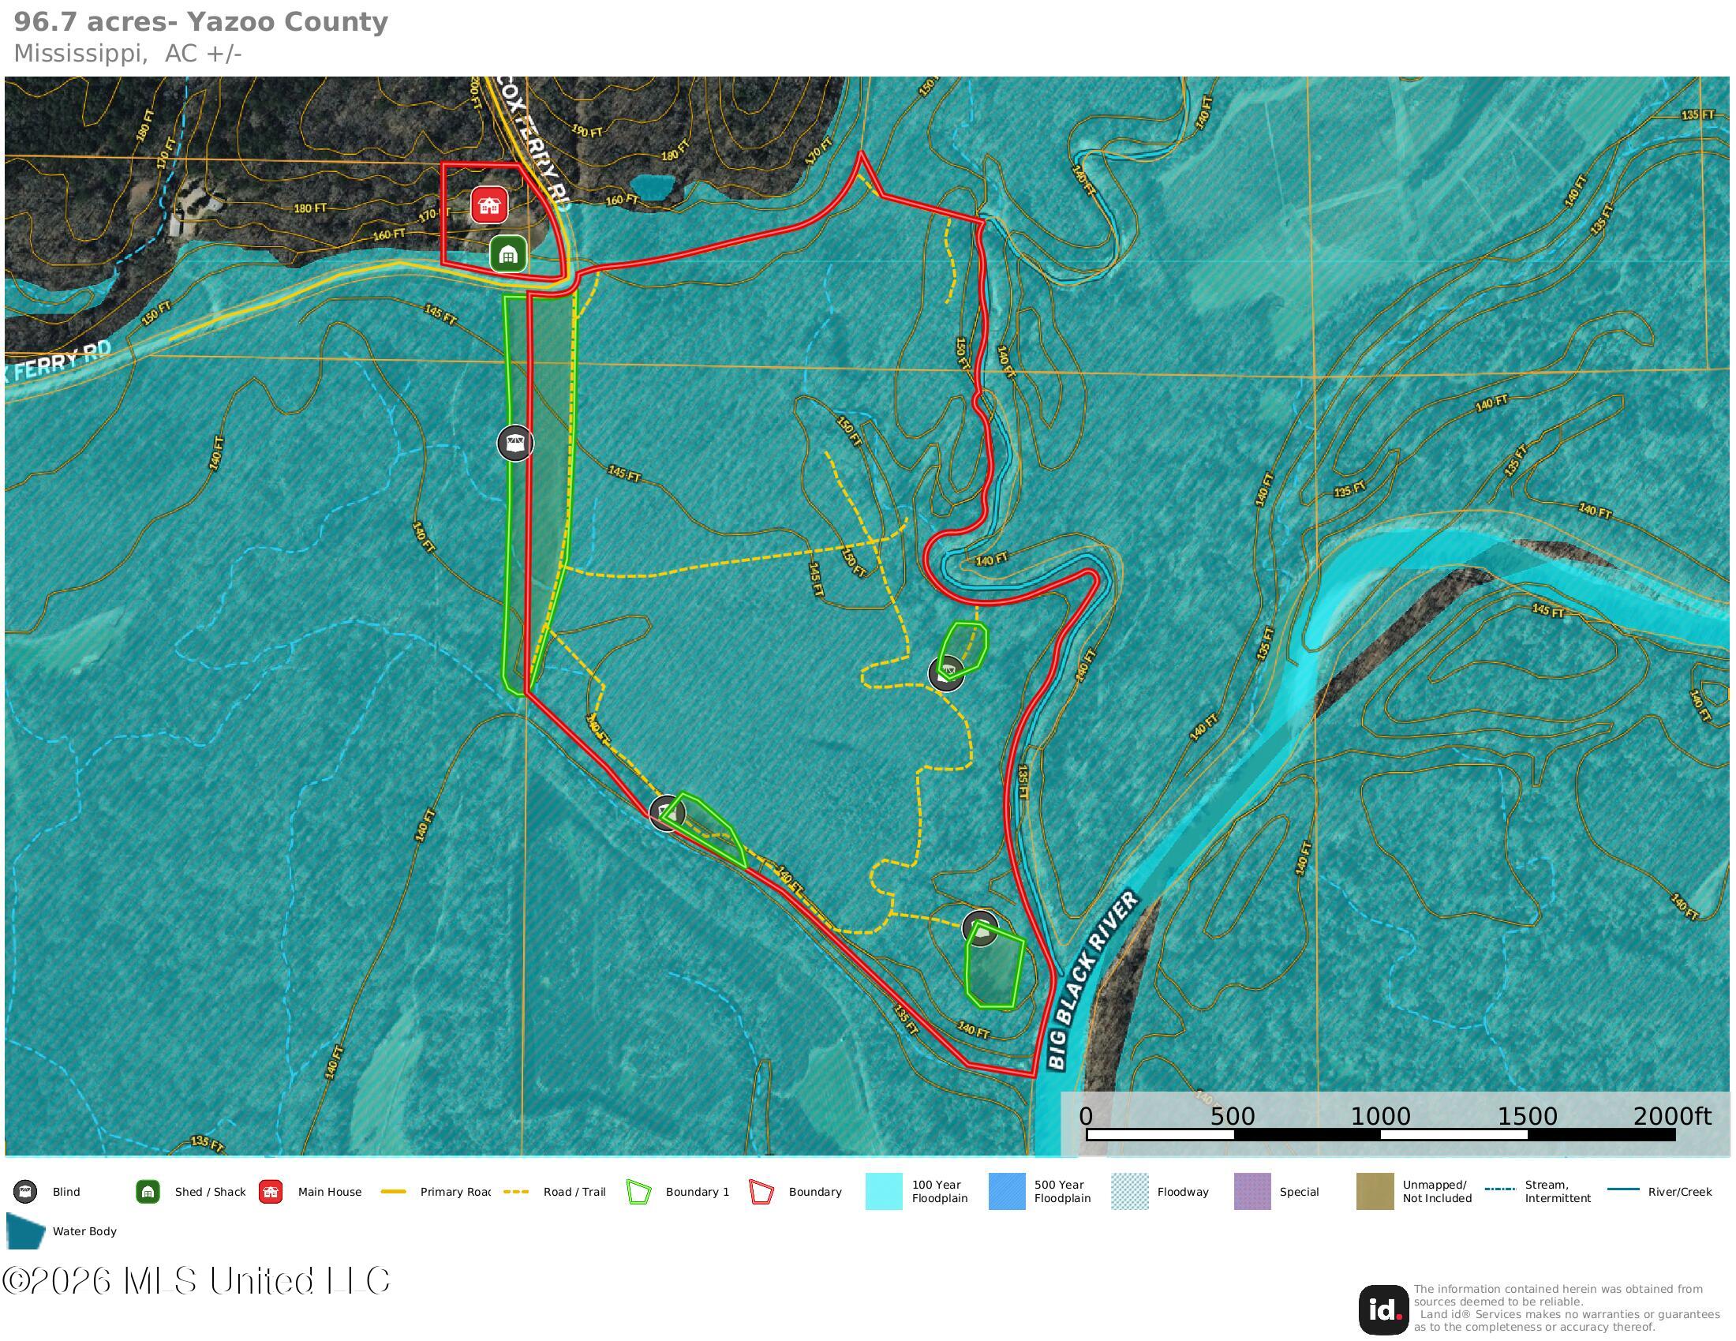Click the Floodway pattern swatch
The height and width of the screenshot is (1341, 1736).
tap(1129, 1191)
